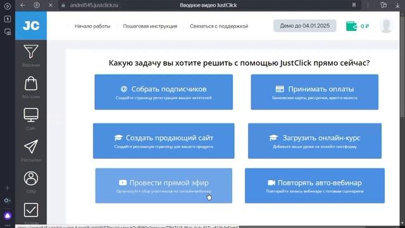Click the lock icon in address bar

coord(63,5)
